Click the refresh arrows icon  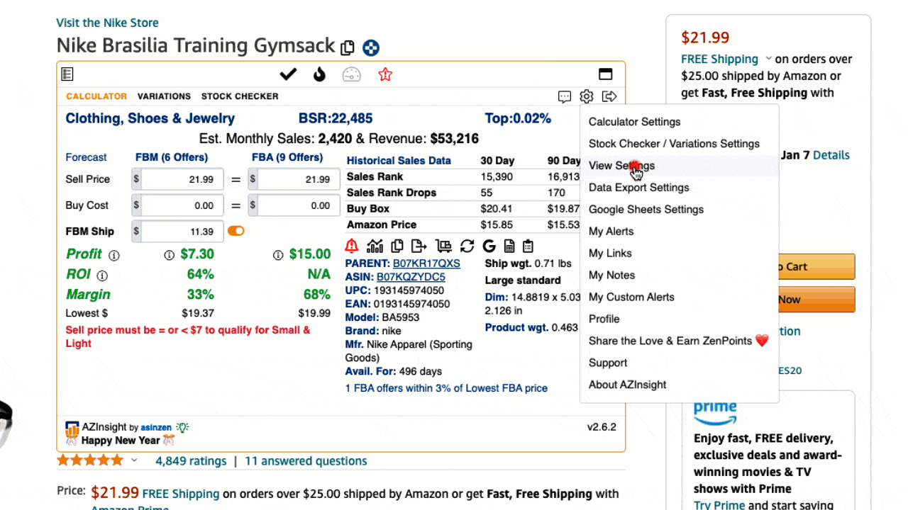coord(467,246)
